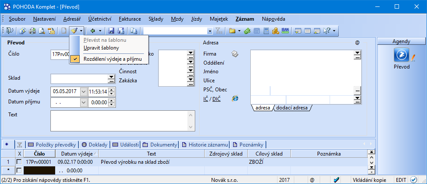
Task: Expand the toolbar search combo box arrow
Action: click(210, 31)
